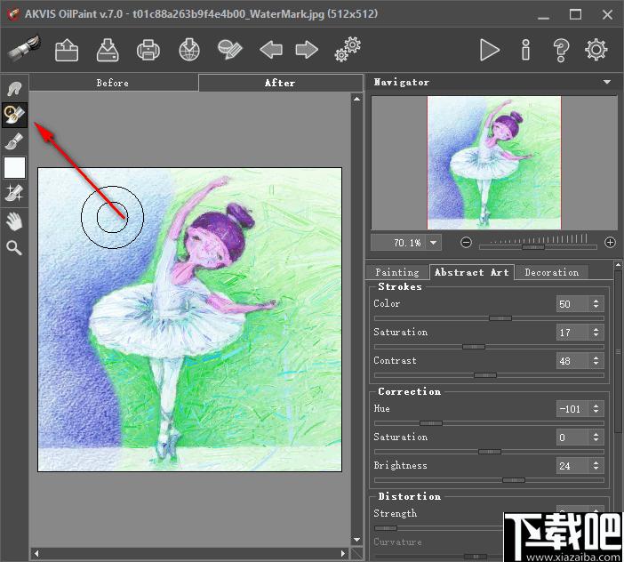The height and width of the screenshot is (562, 624).
Task: Switch to the Before tab
Action: [113, 83]
